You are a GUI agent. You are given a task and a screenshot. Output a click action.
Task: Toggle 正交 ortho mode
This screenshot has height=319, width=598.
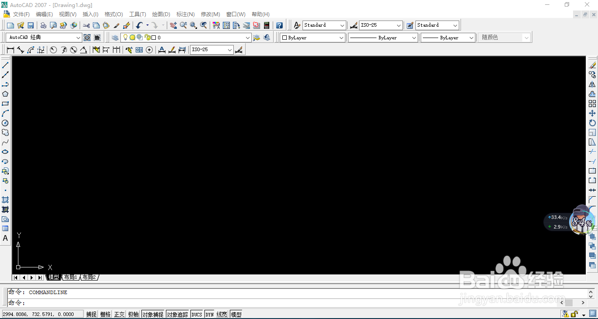(x=120, y=314)
